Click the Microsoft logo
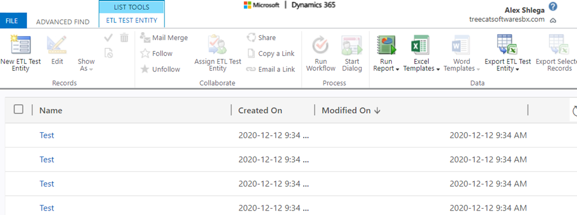 (261, 5)
